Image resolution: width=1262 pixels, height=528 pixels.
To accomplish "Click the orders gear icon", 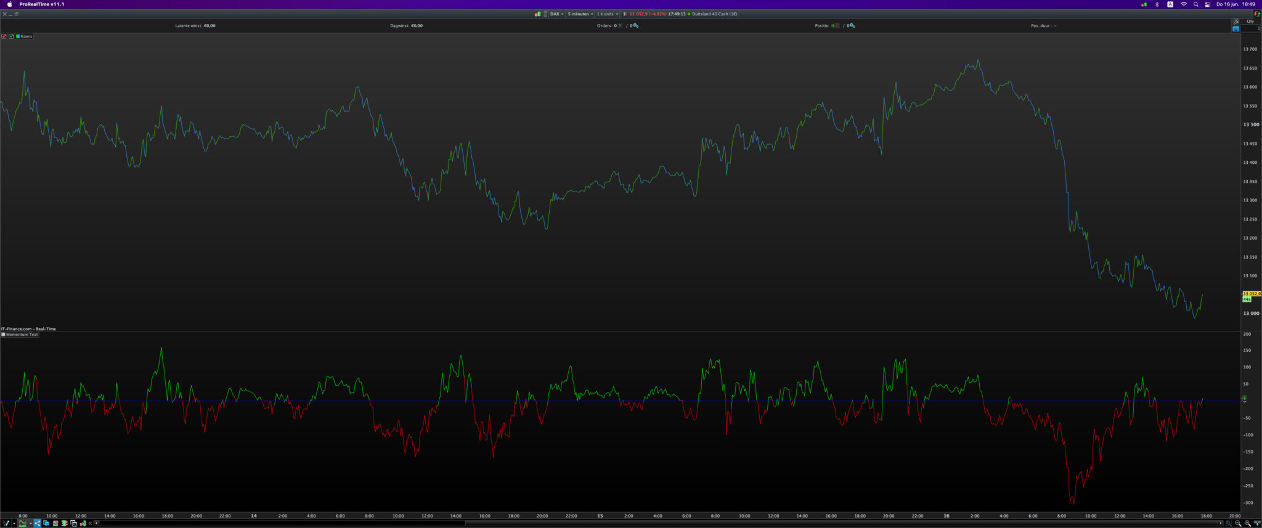I will tap(635, 26).
